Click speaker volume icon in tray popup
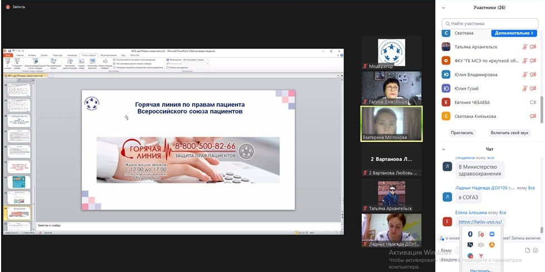This screenshot has width=545, height=272. (x=481, y=245)
